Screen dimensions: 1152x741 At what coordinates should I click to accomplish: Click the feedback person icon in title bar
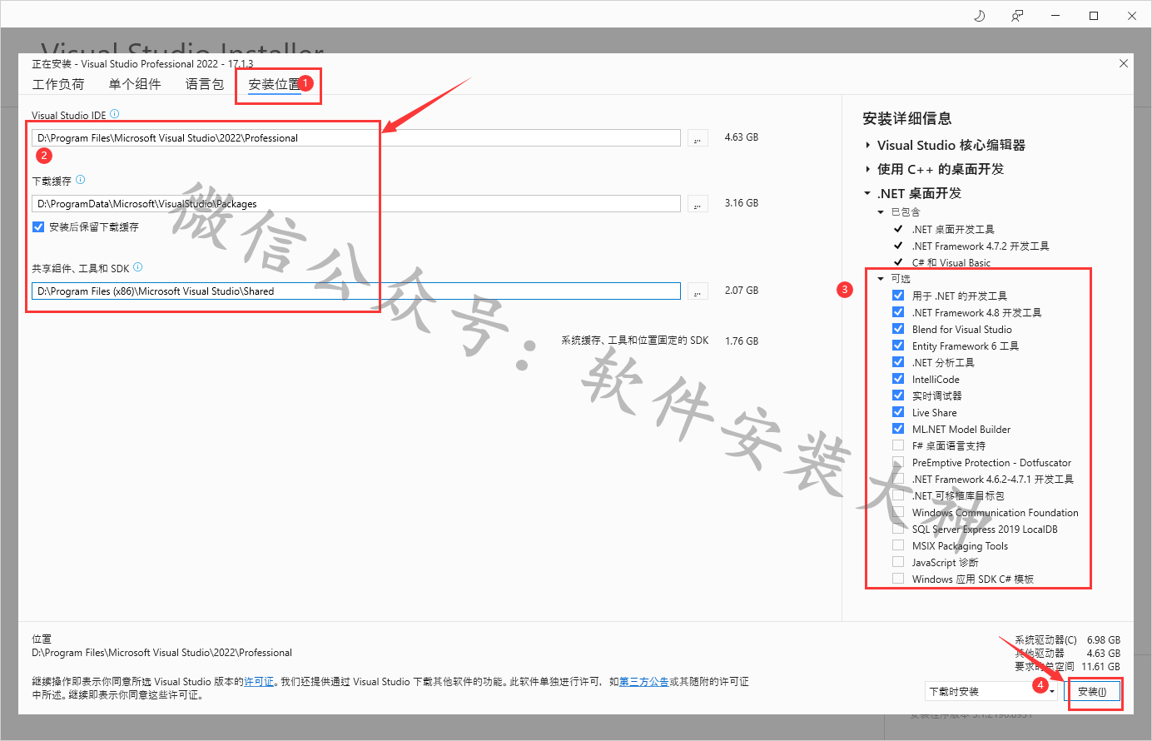[x=1017, y=16]
